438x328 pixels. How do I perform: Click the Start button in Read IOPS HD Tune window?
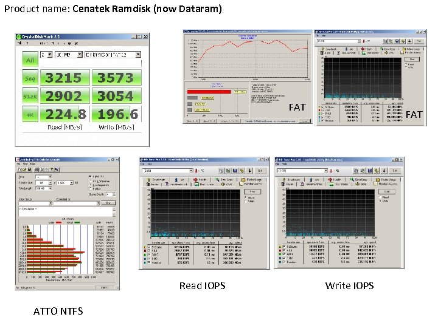(x=252, y=191)
